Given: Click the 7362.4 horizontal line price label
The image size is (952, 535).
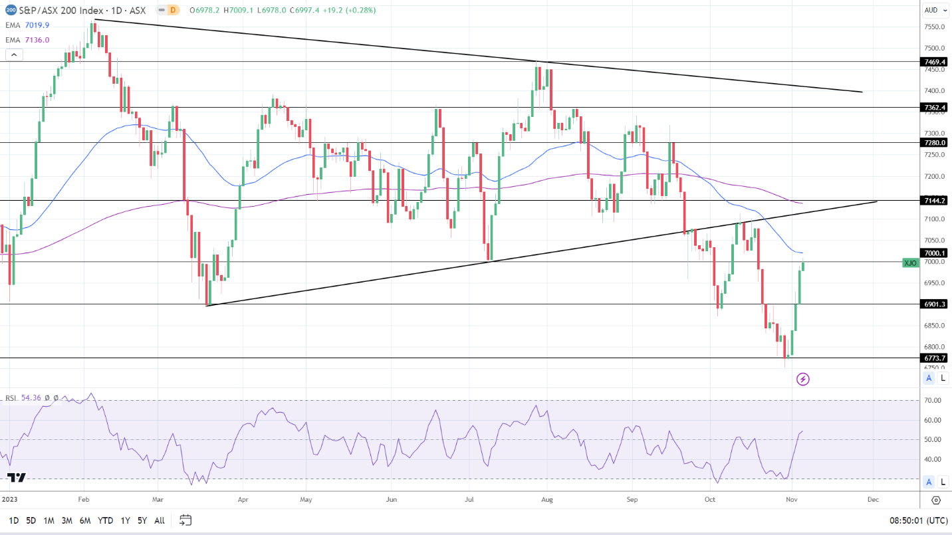Looking at the screenshot, I should [x=934, y=107].
